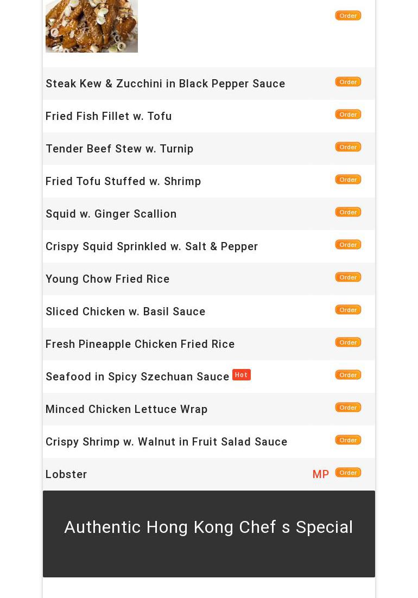Viewport: 418px width, 598px height.
Task: Order Steak Kew & Zucchini in Black Pepper Sauce
Action: click(x=348, y=82)
